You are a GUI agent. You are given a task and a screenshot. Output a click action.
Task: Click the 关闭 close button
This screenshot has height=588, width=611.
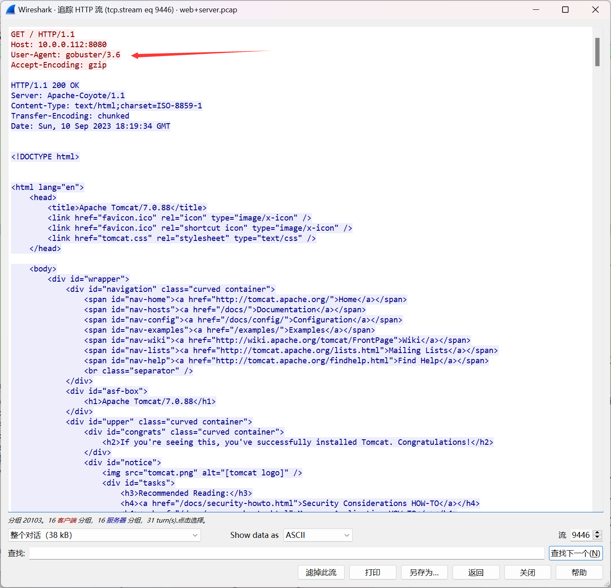coord(527,572)
